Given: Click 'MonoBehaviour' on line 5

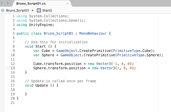Looking at the screenshot, I should pos(93,33).
